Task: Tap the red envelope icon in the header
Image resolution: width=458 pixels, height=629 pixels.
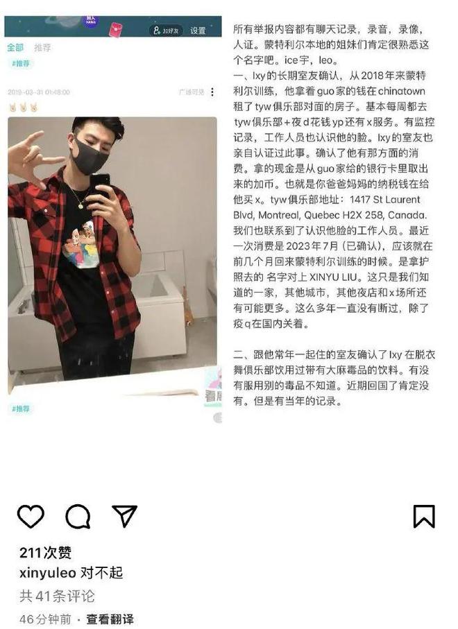Action: coord(116,30)
